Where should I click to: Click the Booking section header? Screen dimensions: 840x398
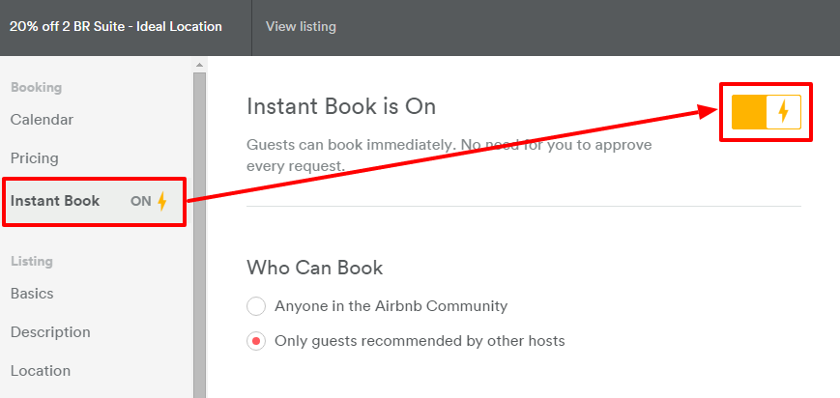click(x=36, y=88)
